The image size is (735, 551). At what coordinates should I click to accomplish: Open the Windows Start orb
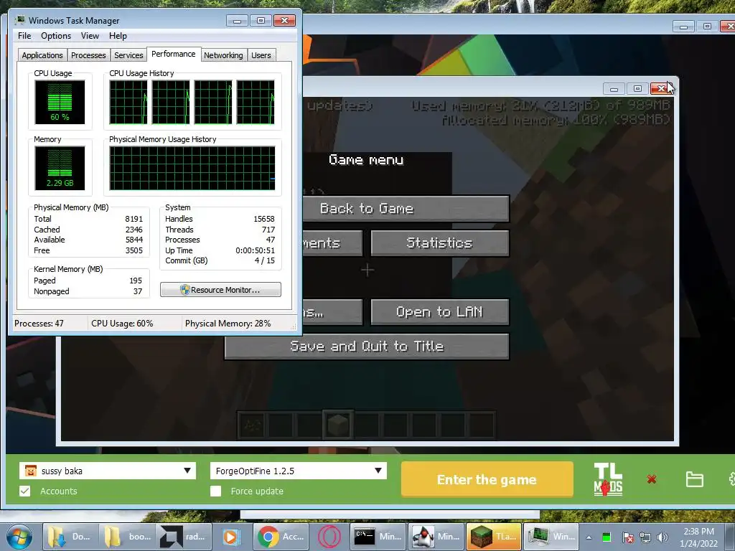(x=19, y=537)
